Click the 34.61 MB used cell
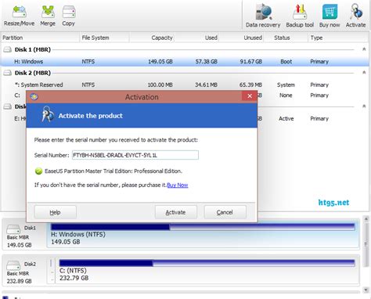 click(x=206, y=85)
